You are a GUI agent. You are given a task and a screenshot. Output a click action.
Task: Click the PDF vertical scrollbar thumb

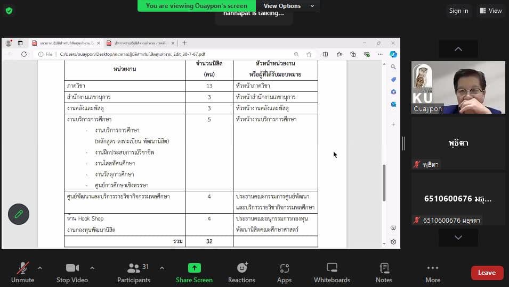pyautogui.click(x=384, y=183)
